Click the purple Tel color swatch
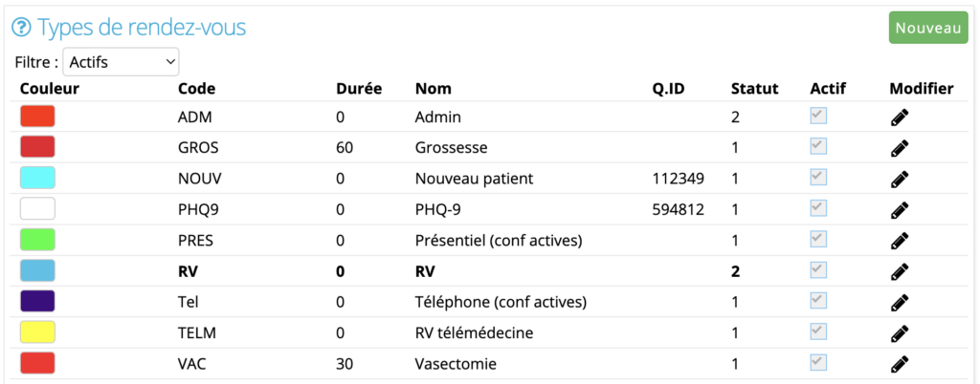The image size is (980, 384). pos(37,302)
